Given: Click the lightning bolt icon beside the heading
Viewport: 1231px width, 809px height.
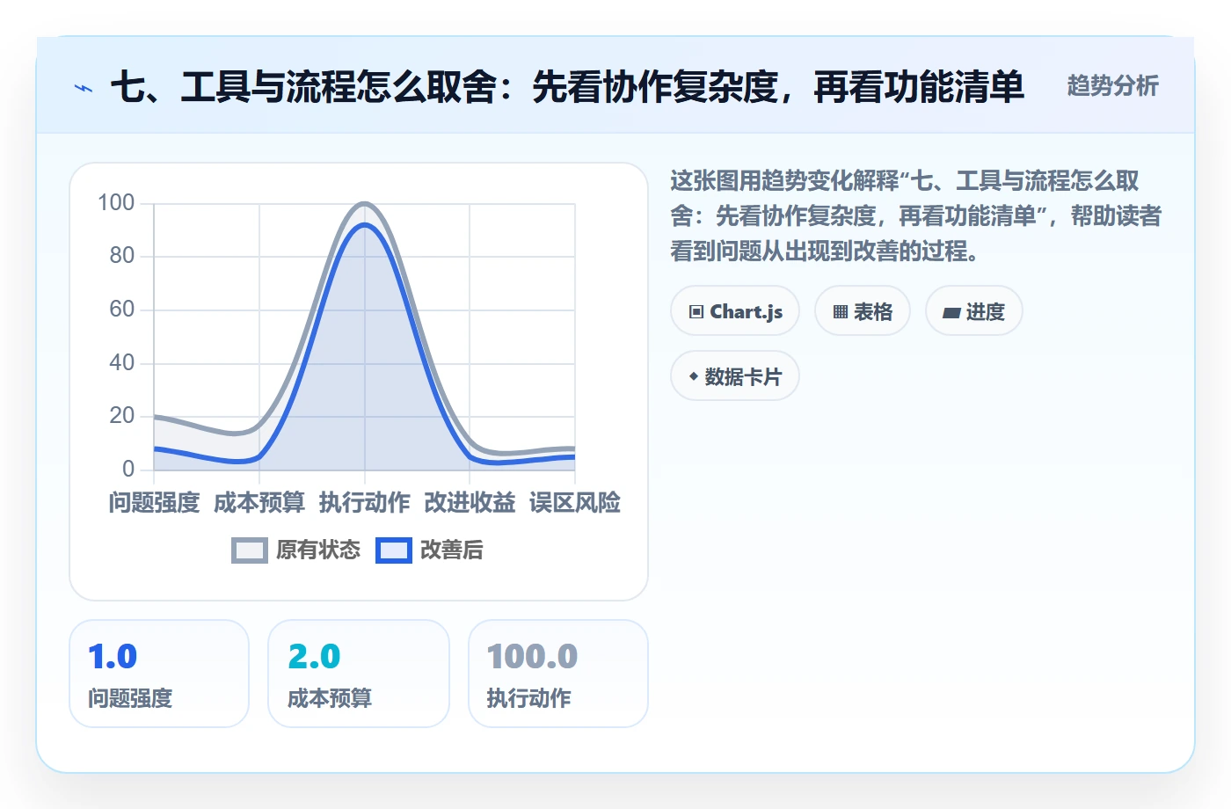Looking at the screenshot, I should 84,88.
